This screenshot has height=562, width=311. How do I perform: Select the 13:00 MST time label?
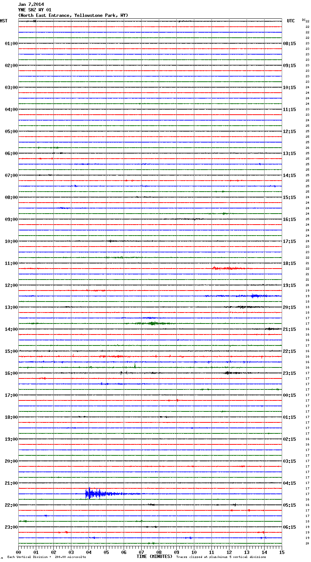(11, 307)
